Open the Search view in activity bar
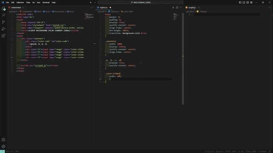The width and height of the screenshot is (273, 153). pos(3,15)
